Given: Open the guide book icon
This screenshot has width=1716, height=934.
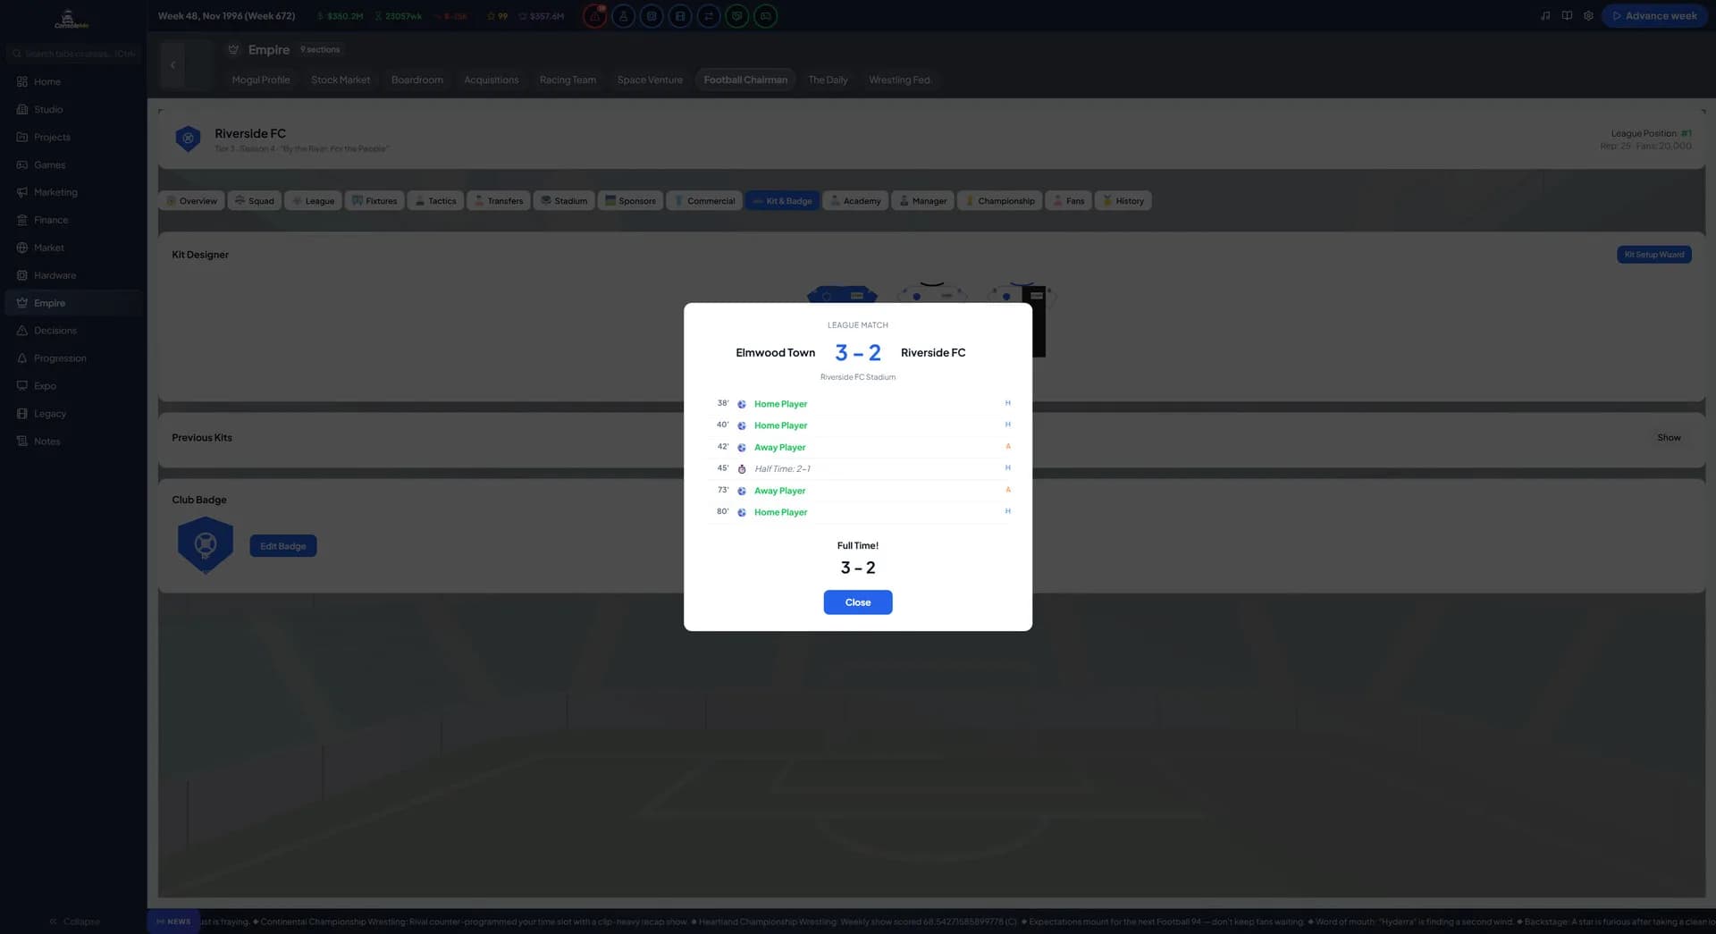Looking at the screenshot, I should (x=1567, y=16).
